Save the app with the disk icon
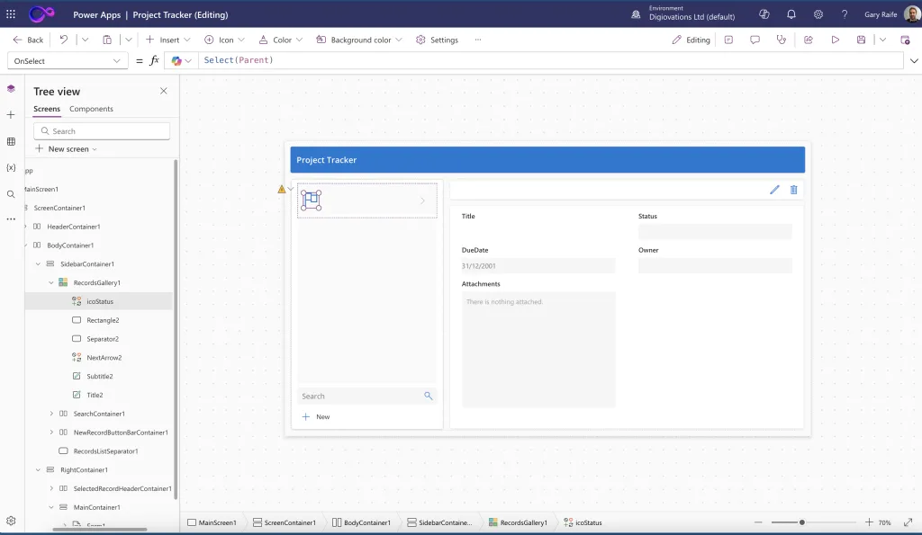The width and height of the screenshot is (922, 535). point(861,40)
